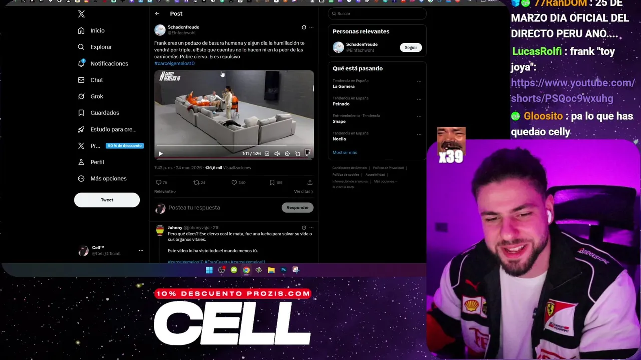Open Windows Start button on taskbar
641x360 pixels.
209,270
